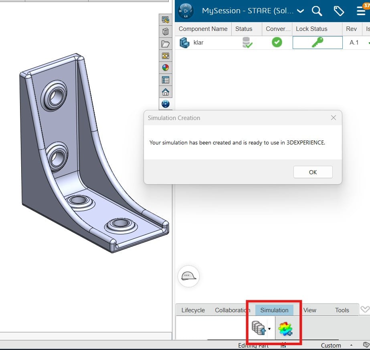Click klar part cube icon
Image resolution: width=370 pixels, height=350 pixels.
coord(184,43)
